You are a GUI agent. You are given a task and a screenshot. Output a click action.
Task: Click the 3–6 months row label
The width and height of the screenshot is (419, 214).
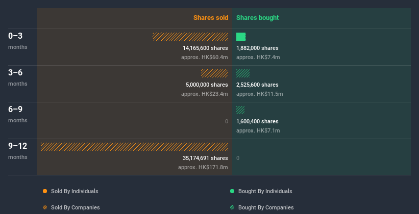click(x=18, y=77)
